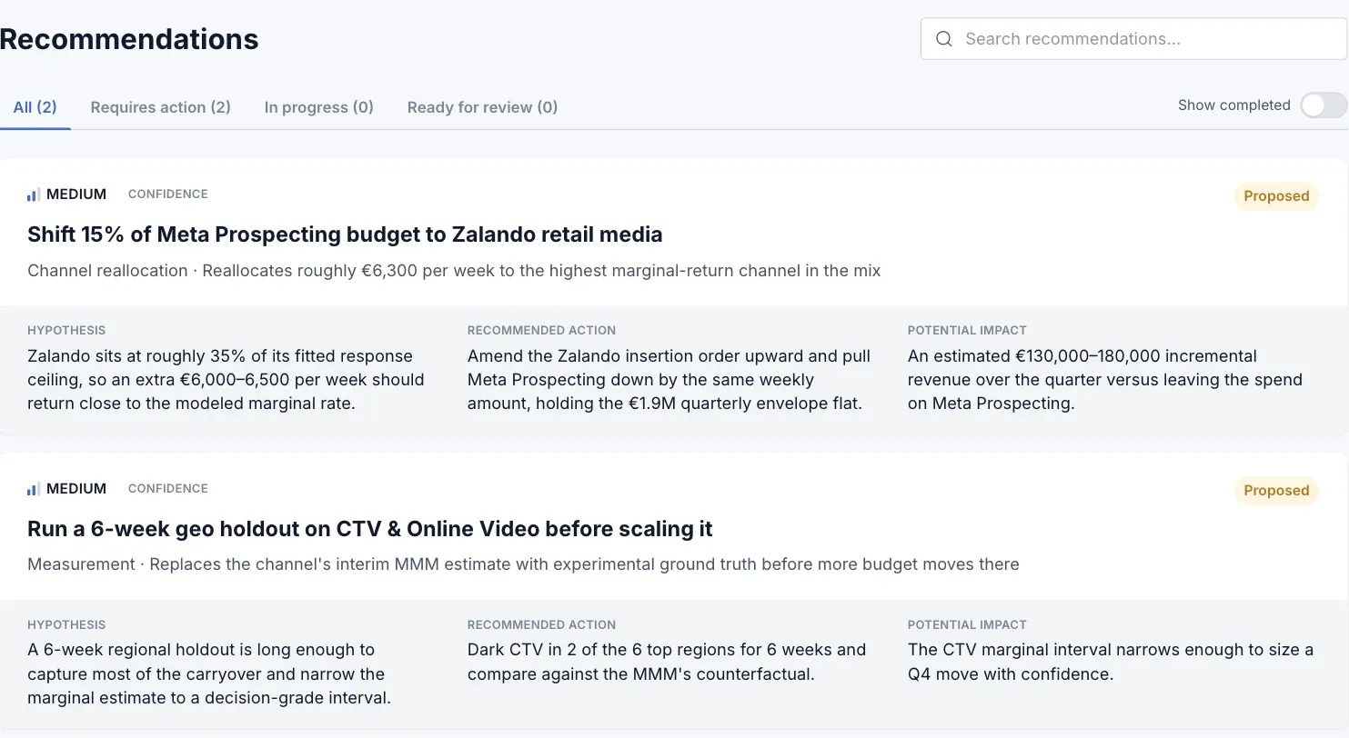Select the In progress (0) tab
The height and width of the screenshot is (738, 1349).
pos(319,107)
